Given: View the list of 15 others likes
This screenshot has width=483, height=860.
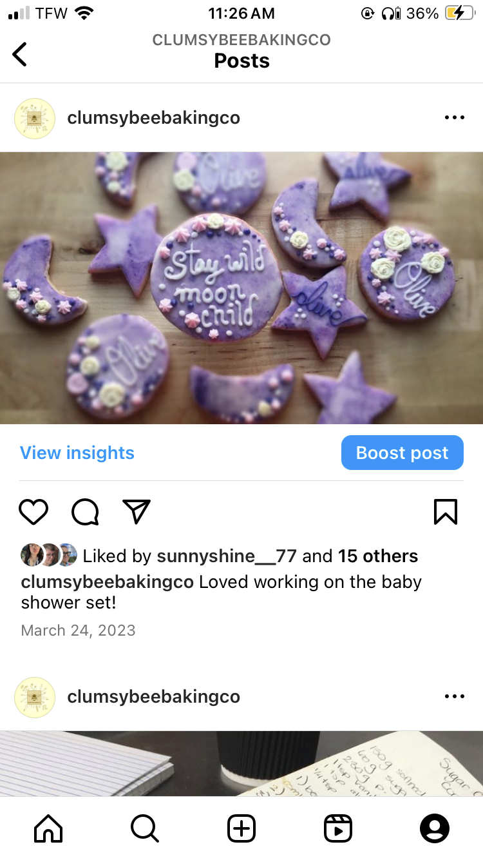Looking at the screenshot, I should coord(378,556).
